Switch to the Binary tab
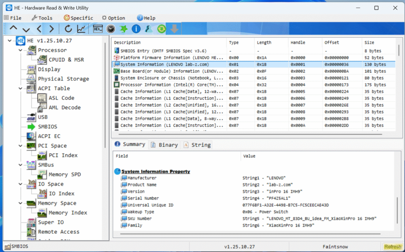The image size is (405, 252). point(164,145)
